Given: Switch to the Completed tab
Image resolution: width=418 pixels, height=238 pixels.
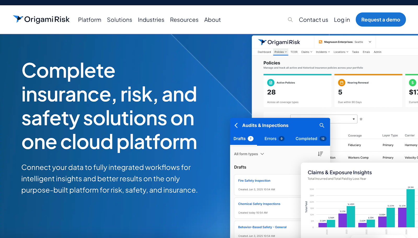Looking at the screenshot, I should 311,139.
